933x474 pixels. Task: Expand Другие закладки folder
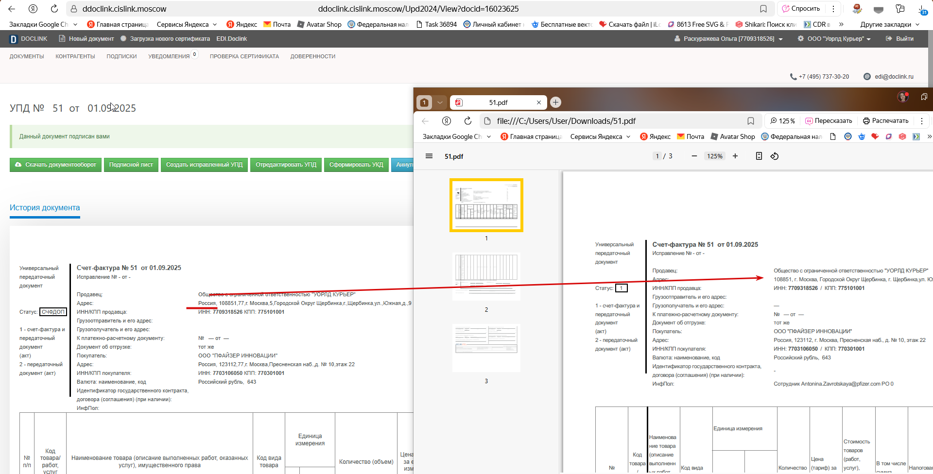point(890,24)
